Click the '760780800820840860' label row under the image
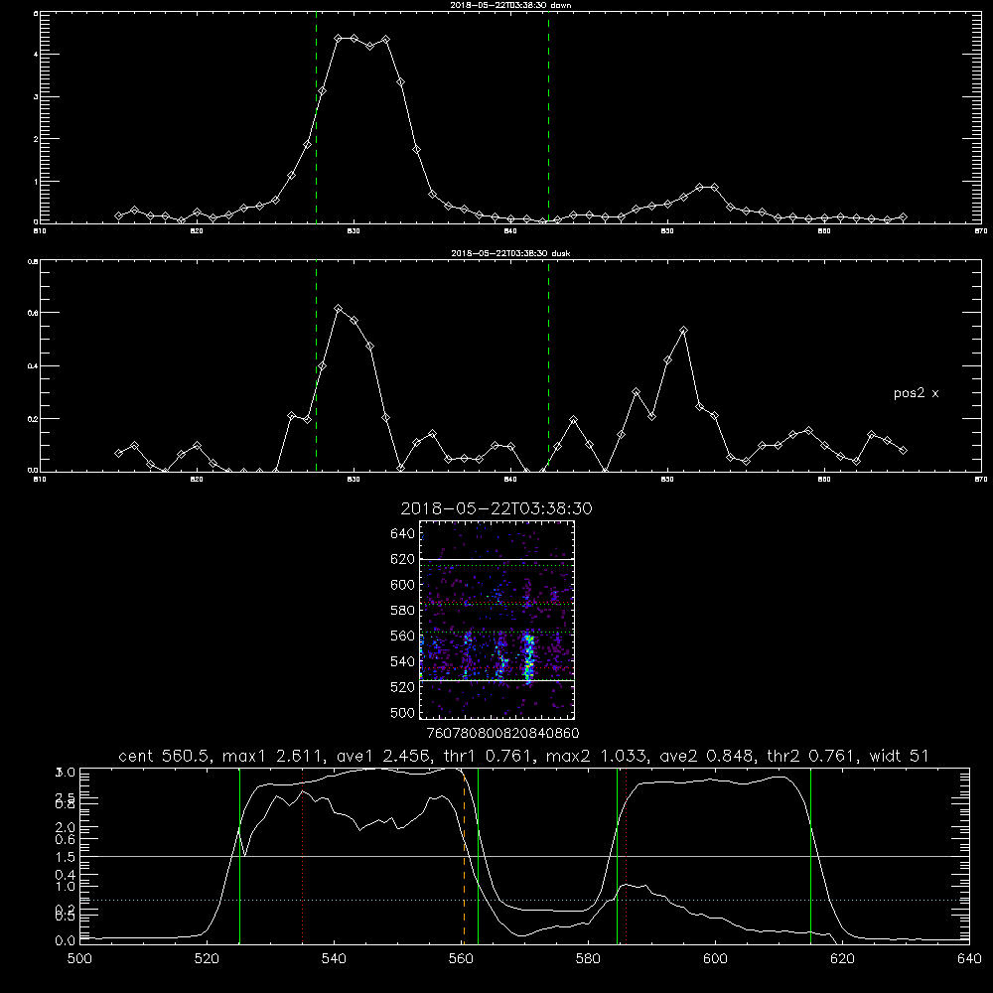The width and height of the screenshot is (993, 993). 503,733
